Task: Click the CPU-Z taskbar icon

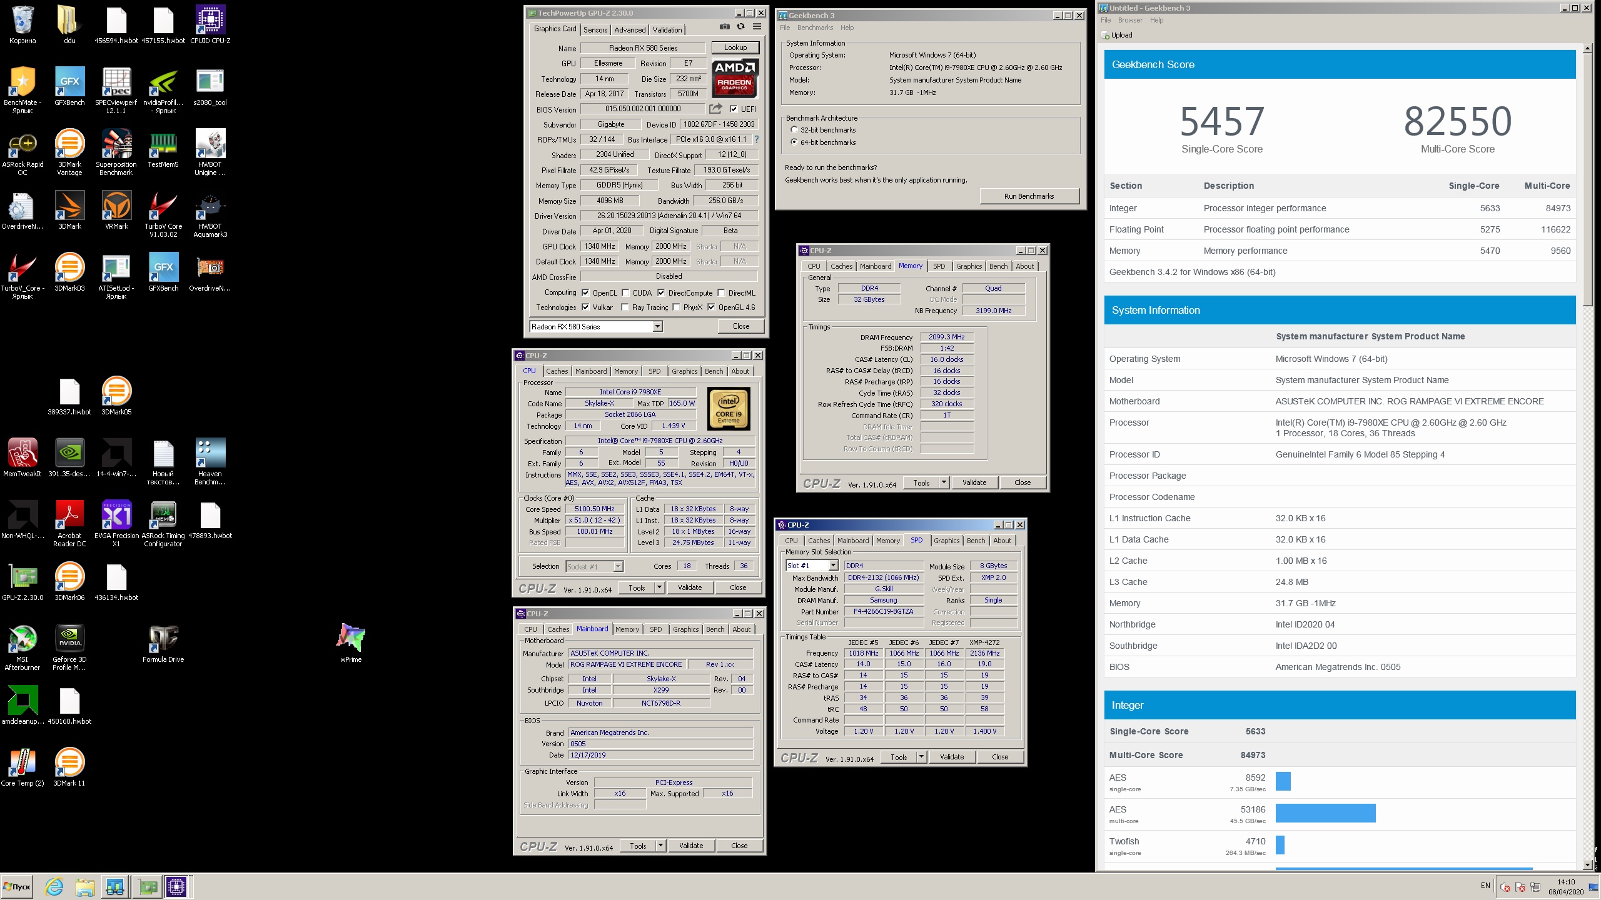Action: tap(177, 886)
